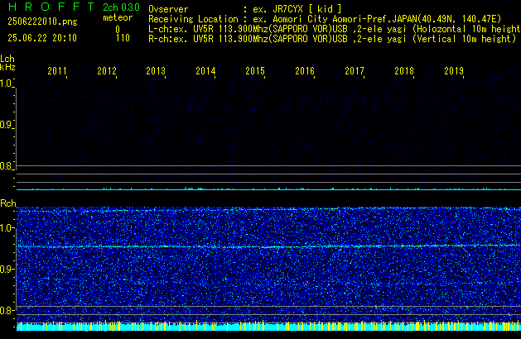Click the R-ch receiver description line
The height and width of the screenshot is (339, 521).
click(x=332, y=39)
